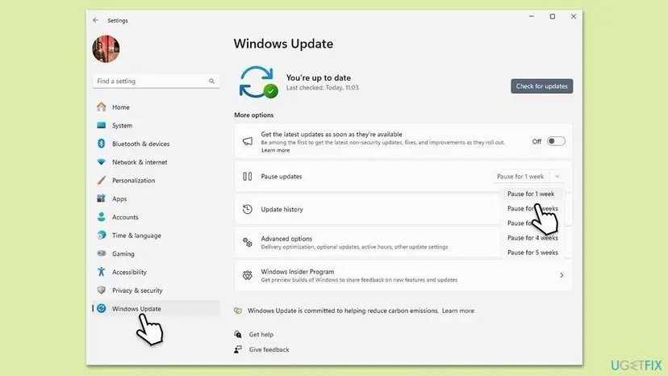Open Time & language settings
Viewport: 668px width, 376px height.
click(156, 236)
